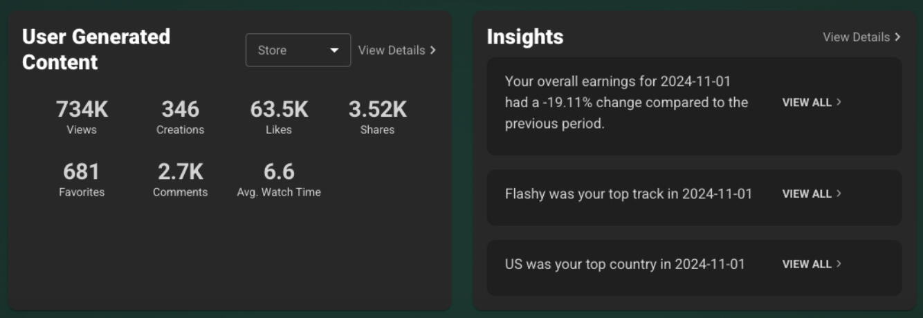Select the 681 Favorites statistic
This screenshot has height=318, width=923.
point(82,178)
